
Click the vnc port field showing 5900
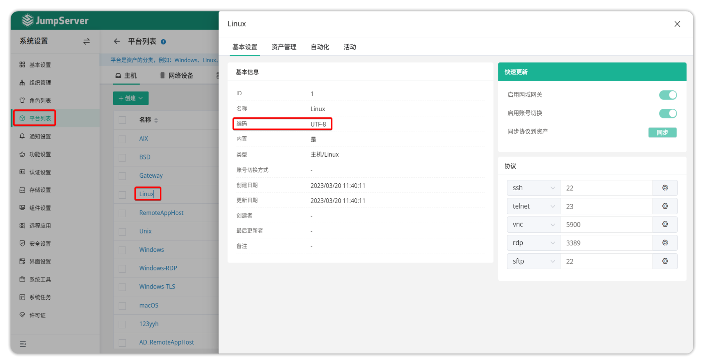click(607, 224)
